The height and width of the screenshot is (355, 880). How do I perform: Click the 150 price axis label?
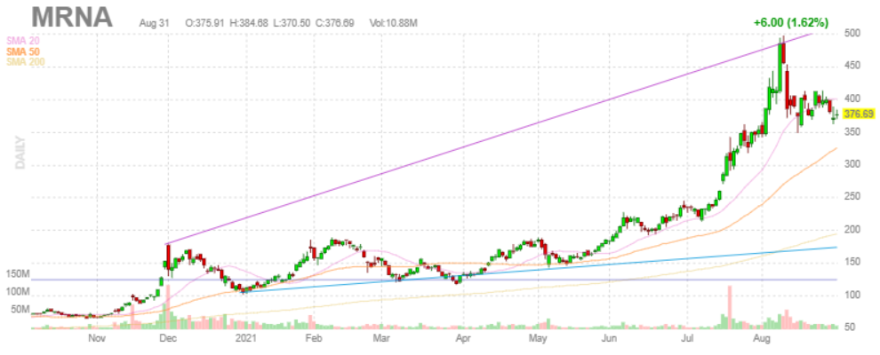tap(851, 262)
